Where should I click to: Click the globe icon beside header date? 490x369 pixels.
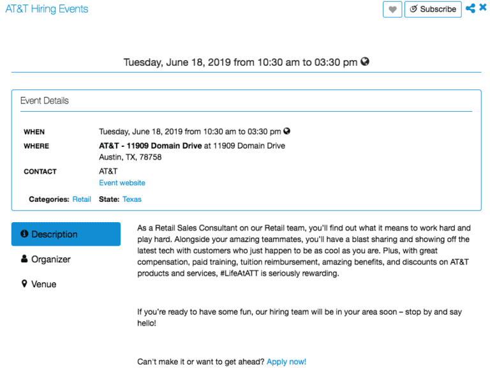365,61
